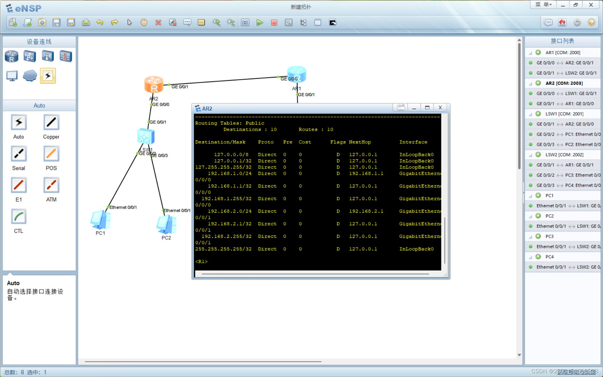Open the 菜单 menu at top right

(543, 5)
